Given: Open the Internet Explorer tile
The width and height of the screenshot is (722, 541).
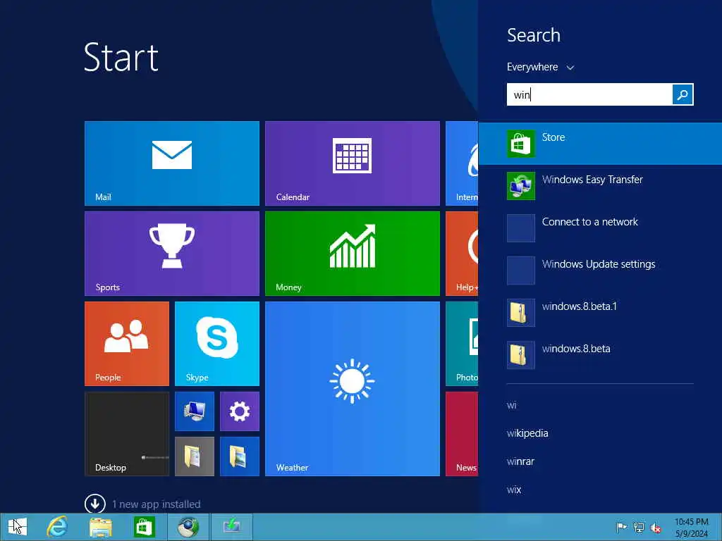Looking at the screenshot, I should [x=462, y=163].
